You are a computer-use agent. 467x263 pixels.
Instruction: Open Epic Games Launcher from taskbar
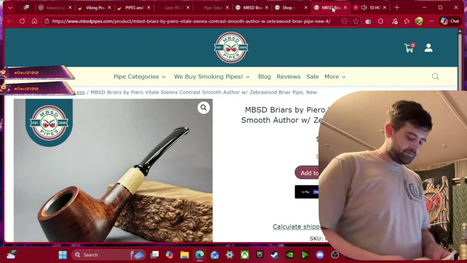click(x=259, y=255)
